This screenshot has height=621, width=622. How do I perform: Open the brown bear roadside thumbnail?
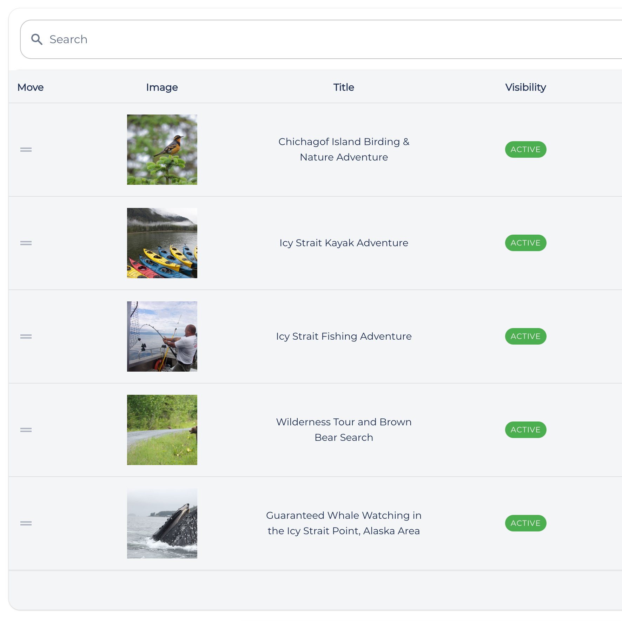(x=162, y=430)
